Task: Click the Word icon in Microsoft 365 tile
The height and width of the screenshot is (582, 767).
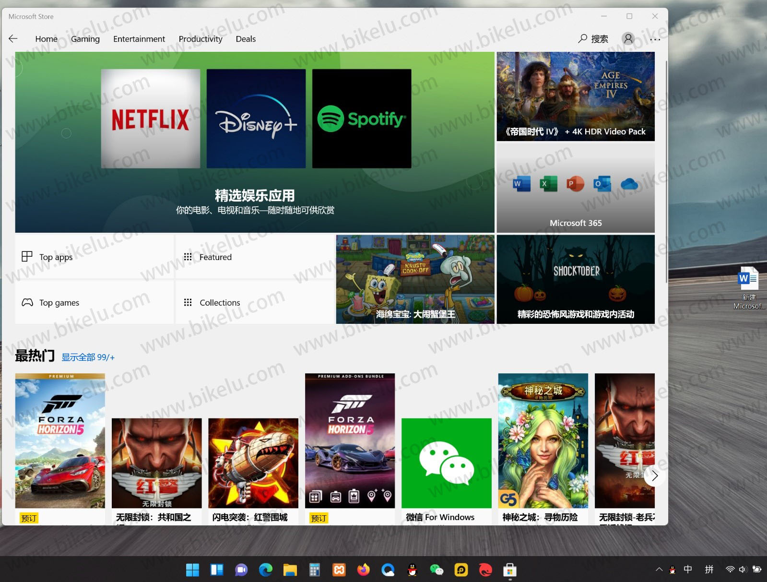Action: [521, 184]
